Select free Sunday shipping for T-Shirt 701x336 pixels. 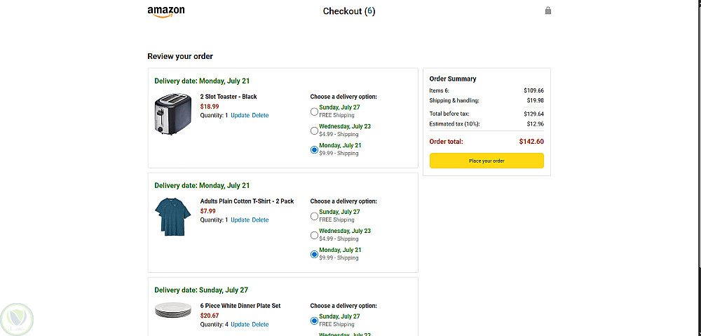point(314,215)
